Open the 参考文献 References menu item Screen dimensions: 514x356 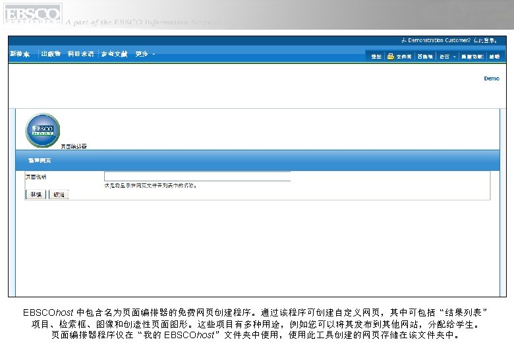(114, 54)
